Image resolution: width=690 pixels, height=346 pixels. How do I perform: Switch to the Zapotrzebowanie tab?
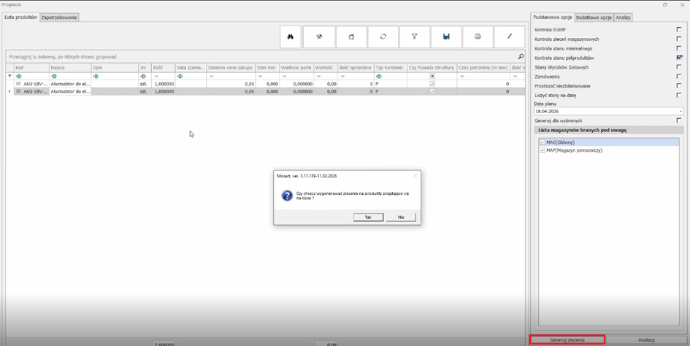coord(59,17)
